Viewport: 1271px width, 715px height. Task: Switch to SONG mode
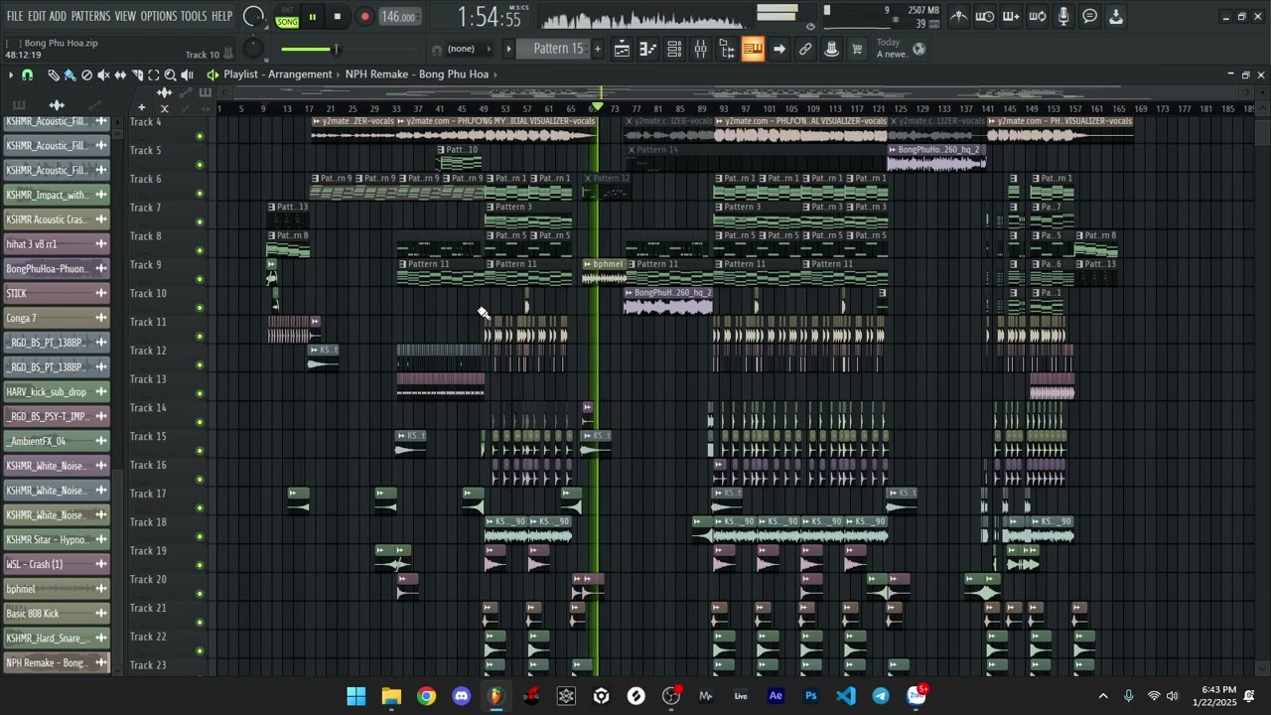pos(287,22)
